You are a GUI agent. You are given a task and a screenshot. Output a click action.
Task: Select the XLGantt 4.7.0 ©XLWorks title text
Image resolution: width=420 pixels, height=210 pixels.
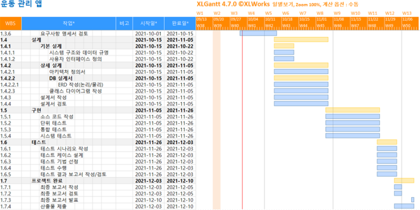click(233, 4)
